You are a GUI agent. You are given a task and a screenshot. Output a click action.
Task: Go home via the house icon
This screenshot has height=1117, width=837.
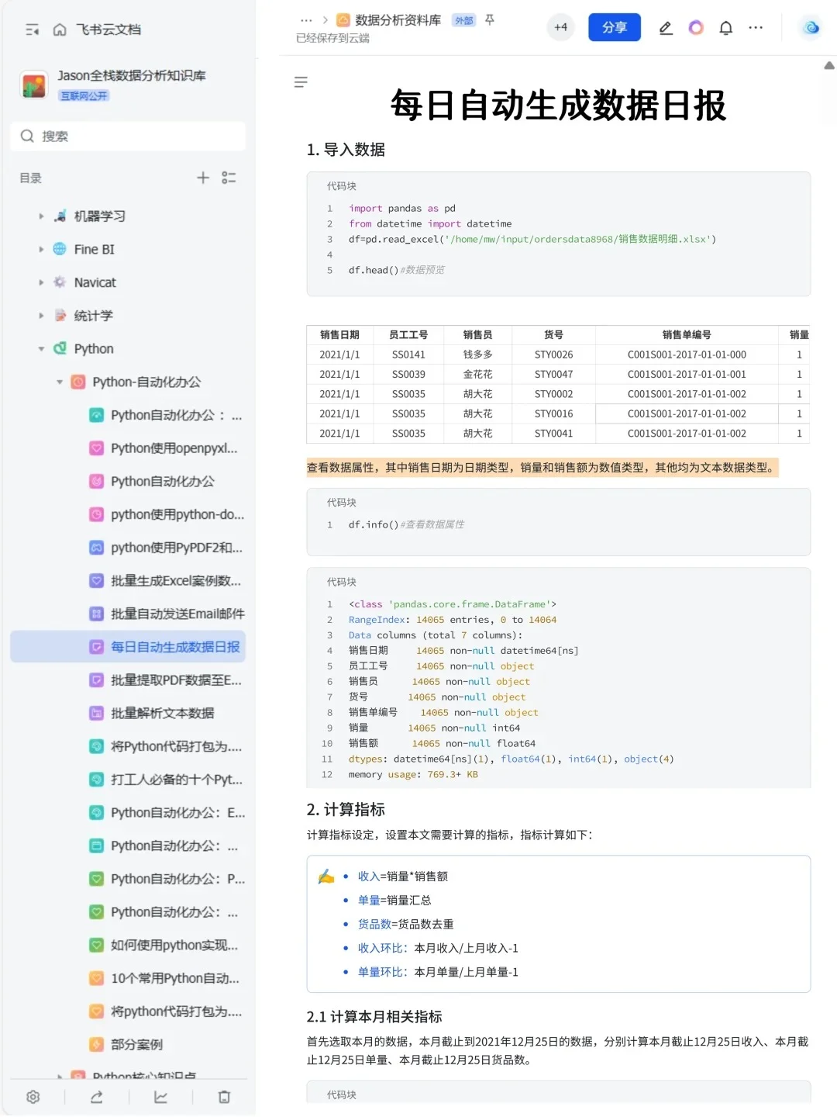click(x=59, y=29)
